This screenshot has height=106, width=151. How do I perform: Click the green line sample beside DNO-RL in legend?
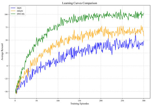coord(13,14)
